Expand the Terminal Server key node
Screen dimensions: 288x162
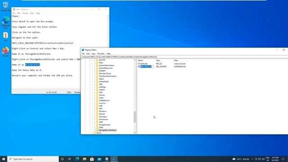pyautogui.click(x=95, y=73)
